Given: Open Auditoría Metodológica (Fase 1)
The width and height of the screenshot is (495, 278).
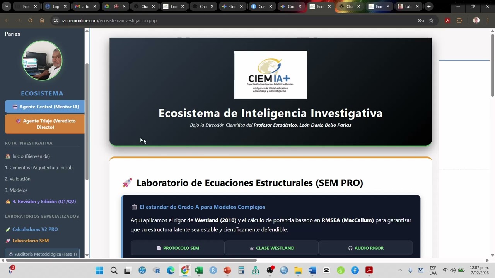Looking at the screenshot, I should (x=42, y=254).
